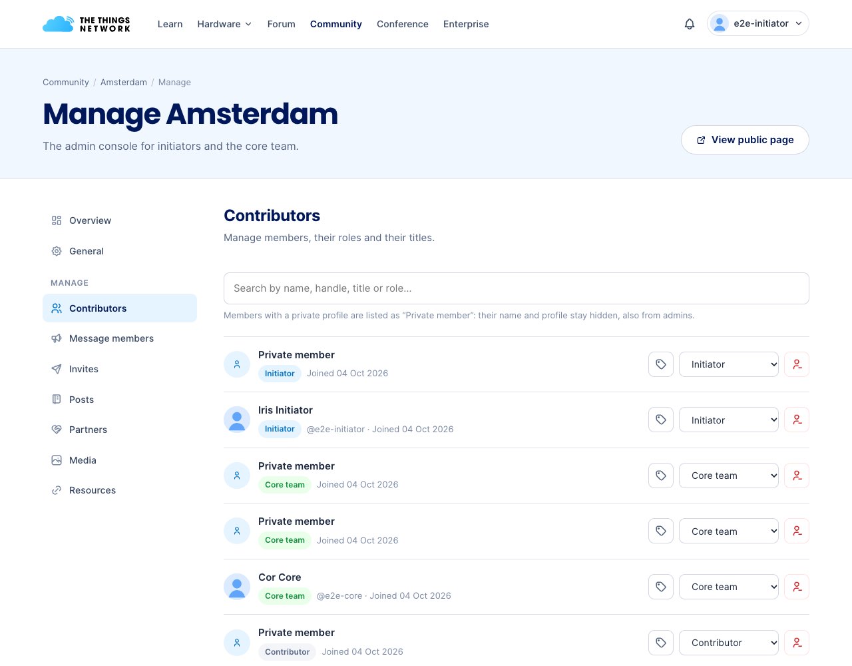Expand the Hardware menu

coord(224,24)
